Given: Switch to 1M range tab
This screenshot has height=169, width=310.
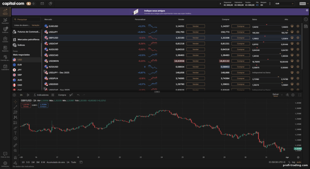Looking at the screenshot, I should coord(33,162).
